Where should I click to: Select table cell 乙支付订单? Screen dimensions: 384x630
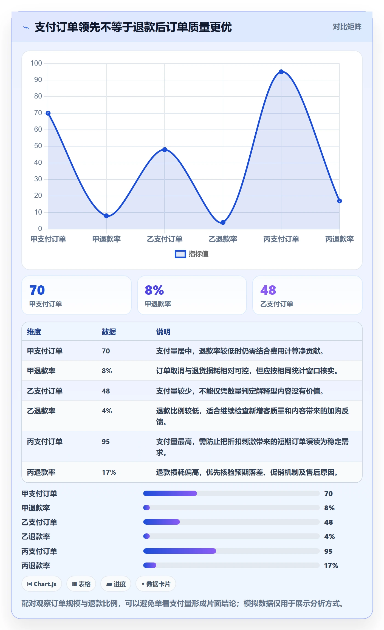(x=45, y=391)
